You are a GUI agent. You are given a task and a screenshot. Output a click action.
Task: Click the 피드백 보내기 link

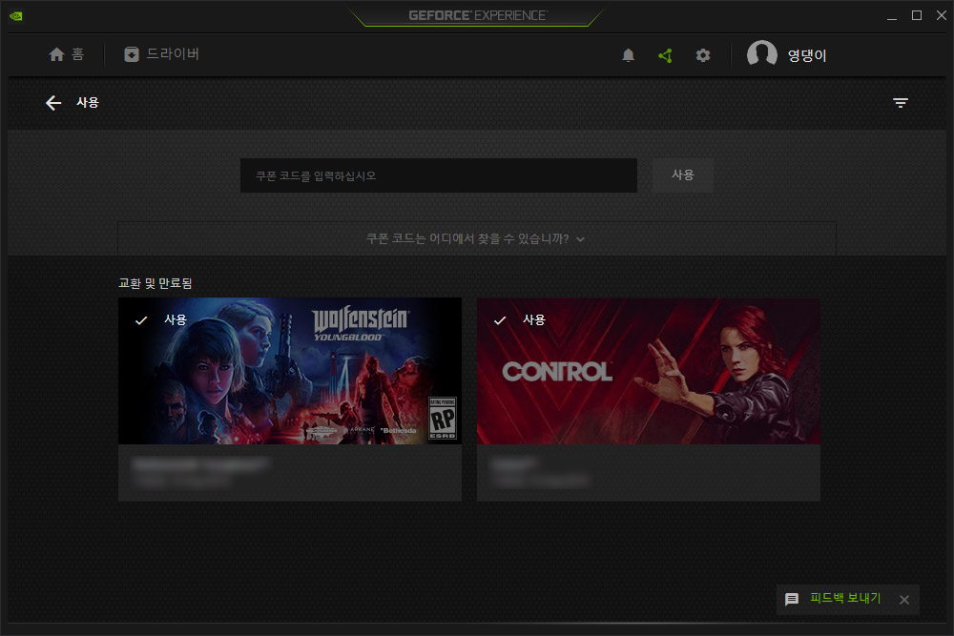[x=845, y=598]
